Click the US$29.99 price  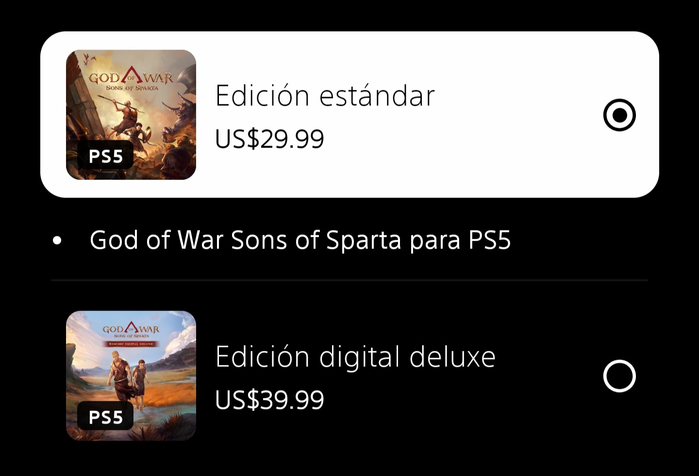(269, 139)
